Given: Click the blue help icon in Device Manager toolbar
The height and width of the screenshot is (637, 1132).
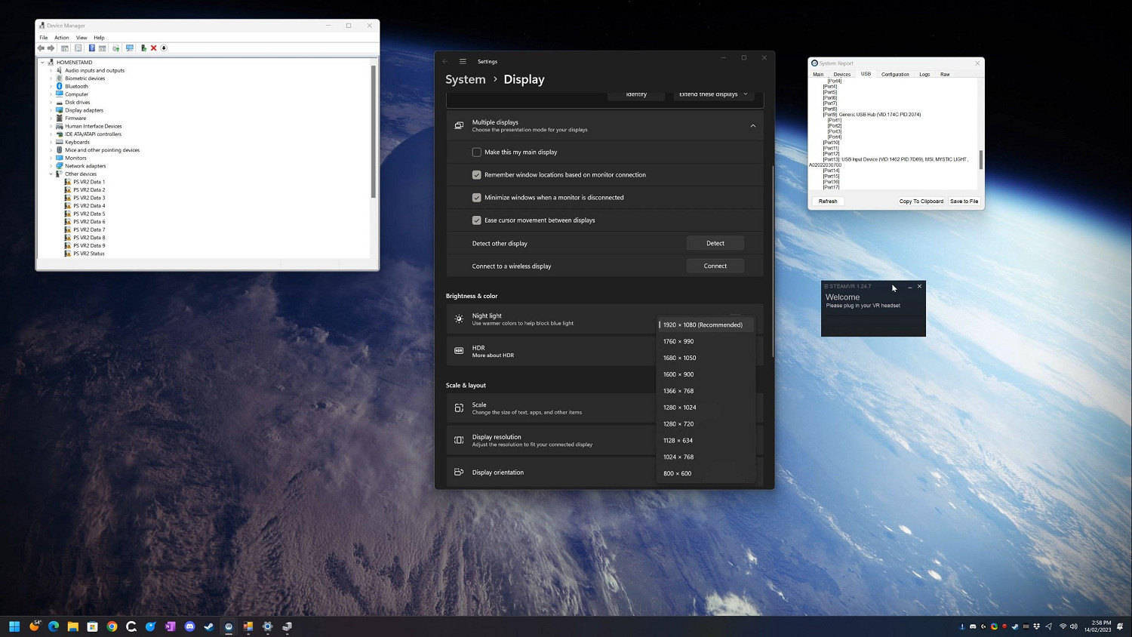Looking at the screenshot, I should [x=91, y=48].
